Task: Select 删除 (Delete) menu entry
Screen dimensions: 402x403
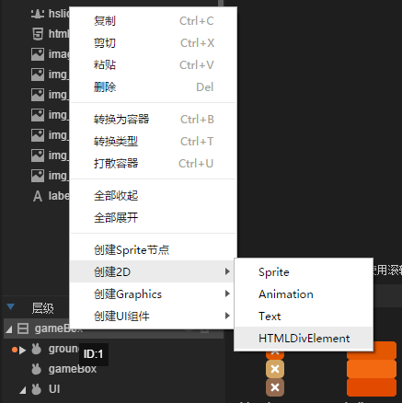Action: [x=154, y=87]
